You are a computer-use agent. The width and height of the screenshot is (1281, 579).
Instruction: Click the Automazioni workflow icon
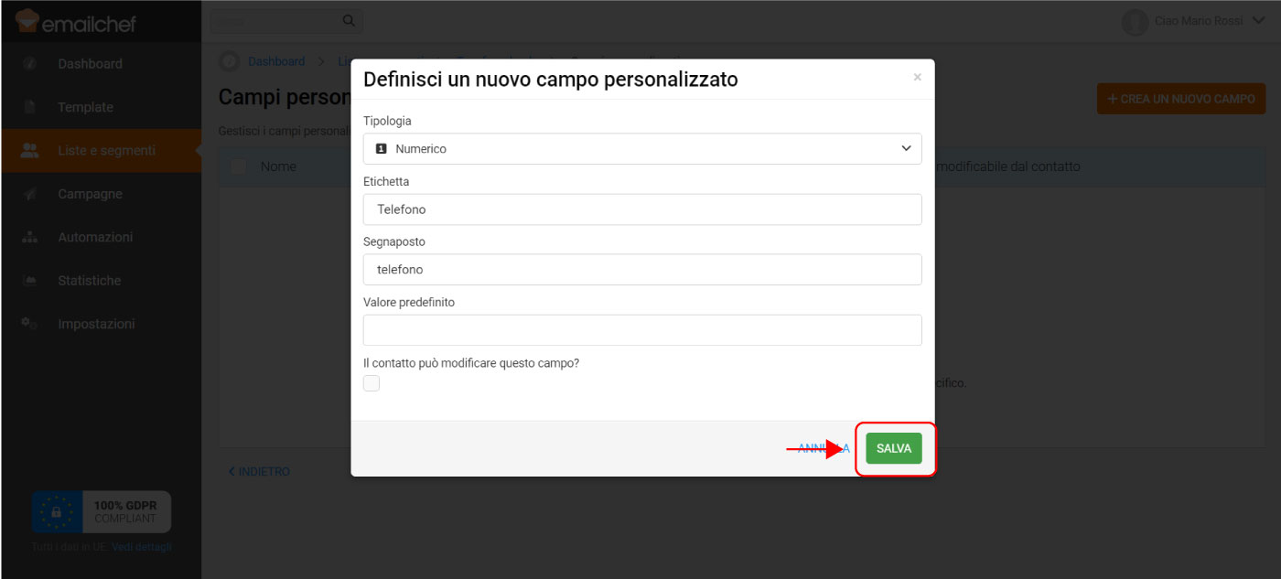(30, 237)
